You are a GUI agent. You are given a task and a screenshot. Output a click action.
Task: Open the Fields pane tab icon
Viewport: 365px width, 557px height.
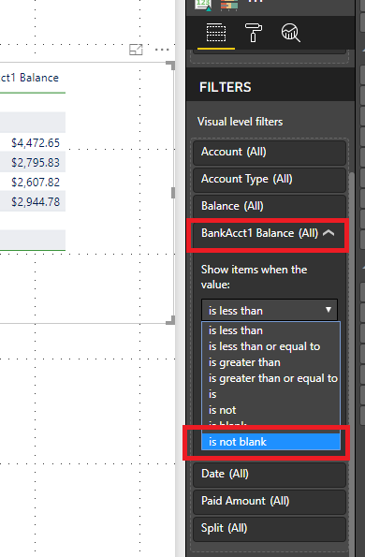(216, 33)
